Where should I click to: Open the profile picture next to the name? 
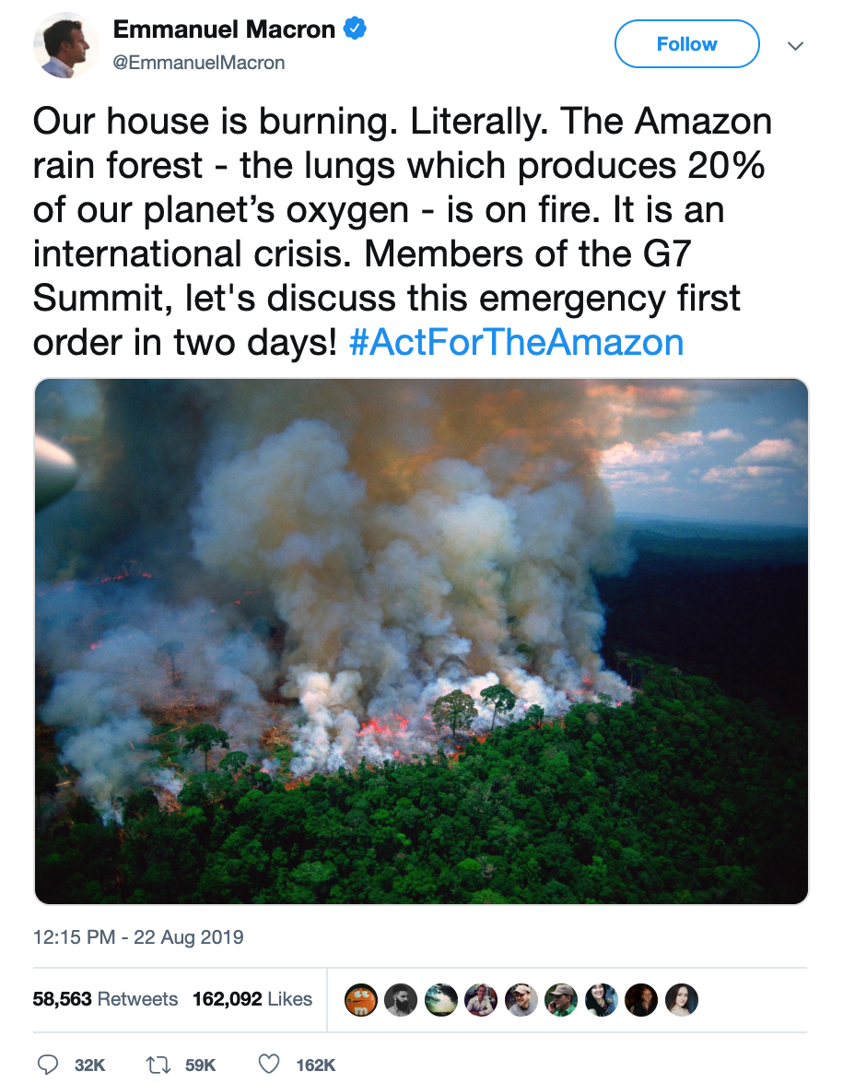[x=66, y=45]
